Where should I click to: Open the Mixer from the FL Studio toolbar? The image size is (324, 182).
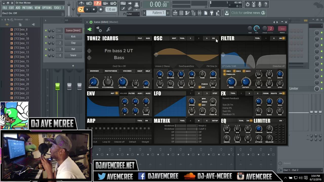199,13
